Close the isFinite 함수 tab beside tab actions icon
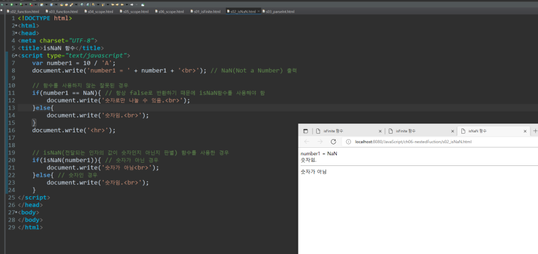Image resolution: width=538 pixels, height=254 pixels. tap(380, 131)
